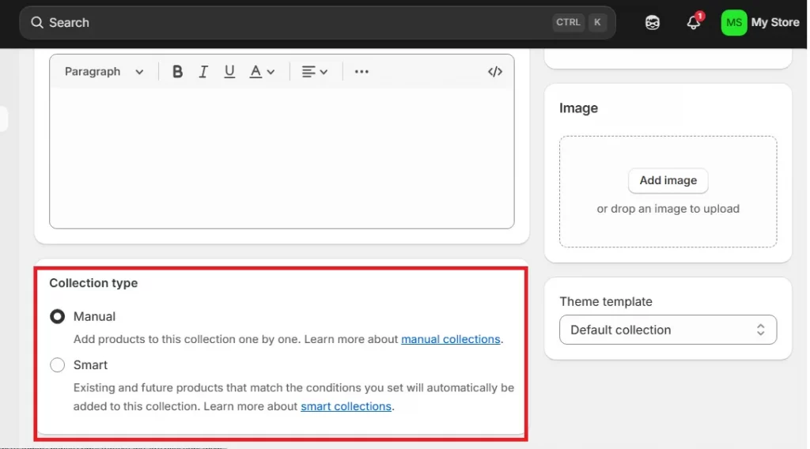Click the K shortcut key badge
Viewport: 810px width, 449px height.
[x=597, y=23]
